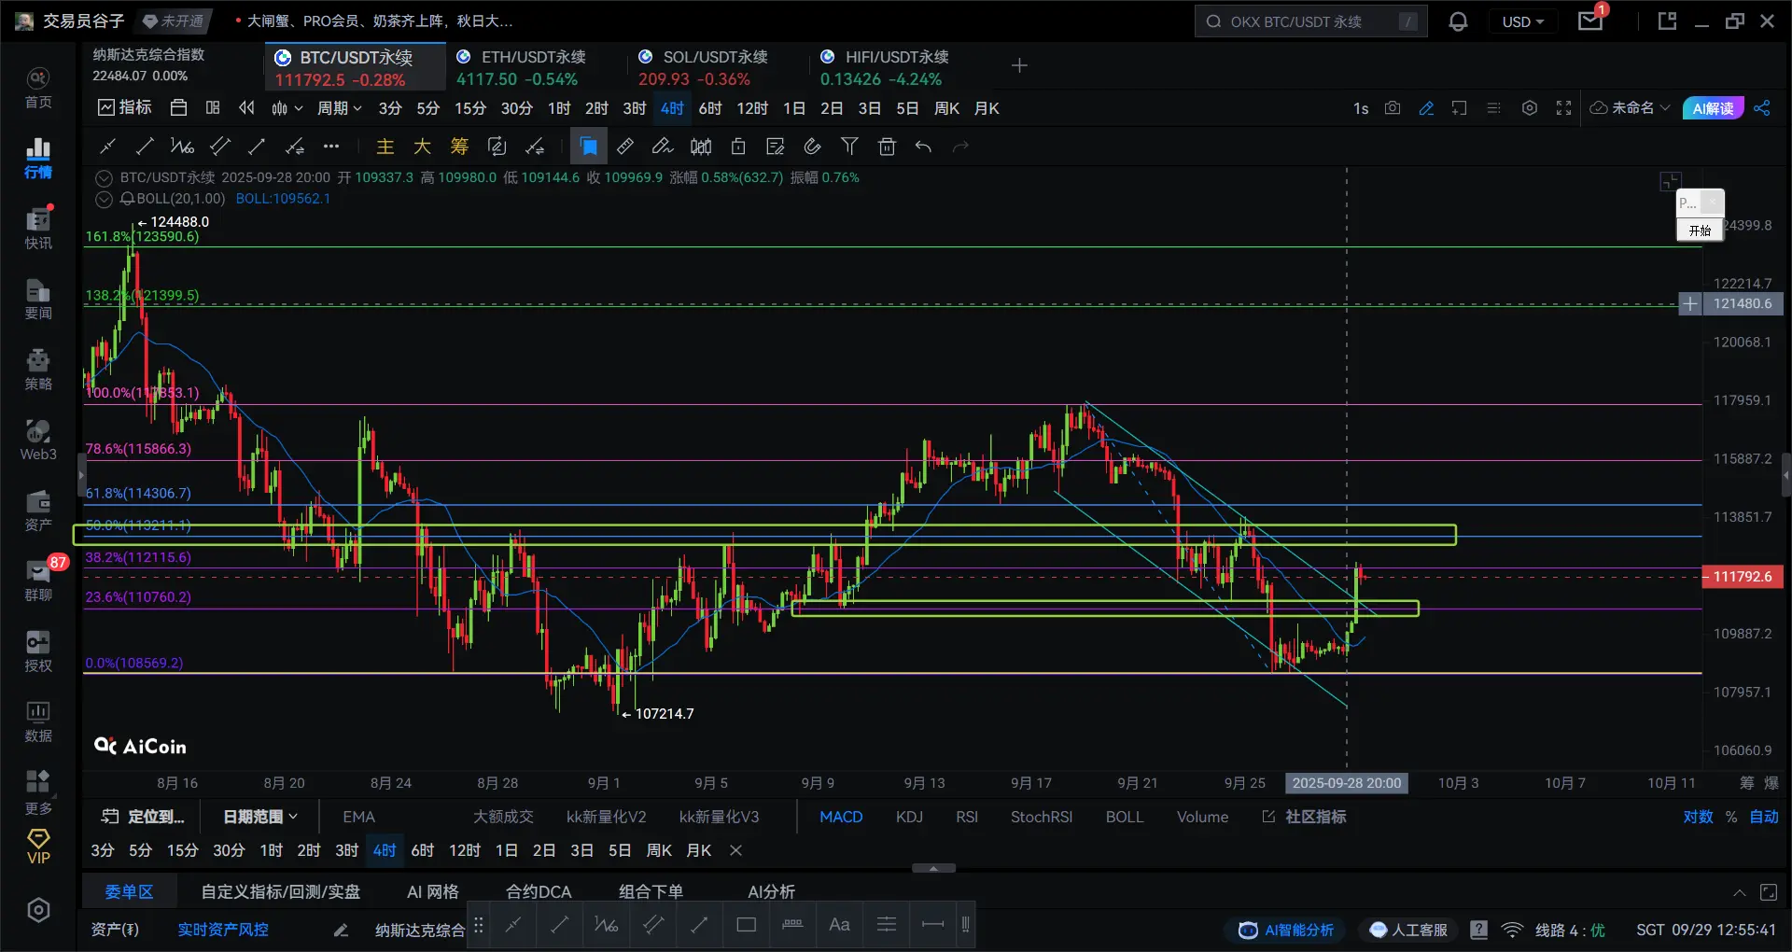Select the parallel channel drawing tool
This screenshot has width=1792, height=952.
pyautogui.click(x=220, y=147)
